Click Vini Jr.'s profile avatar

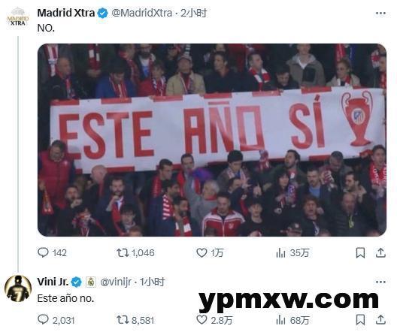[18, 288]
